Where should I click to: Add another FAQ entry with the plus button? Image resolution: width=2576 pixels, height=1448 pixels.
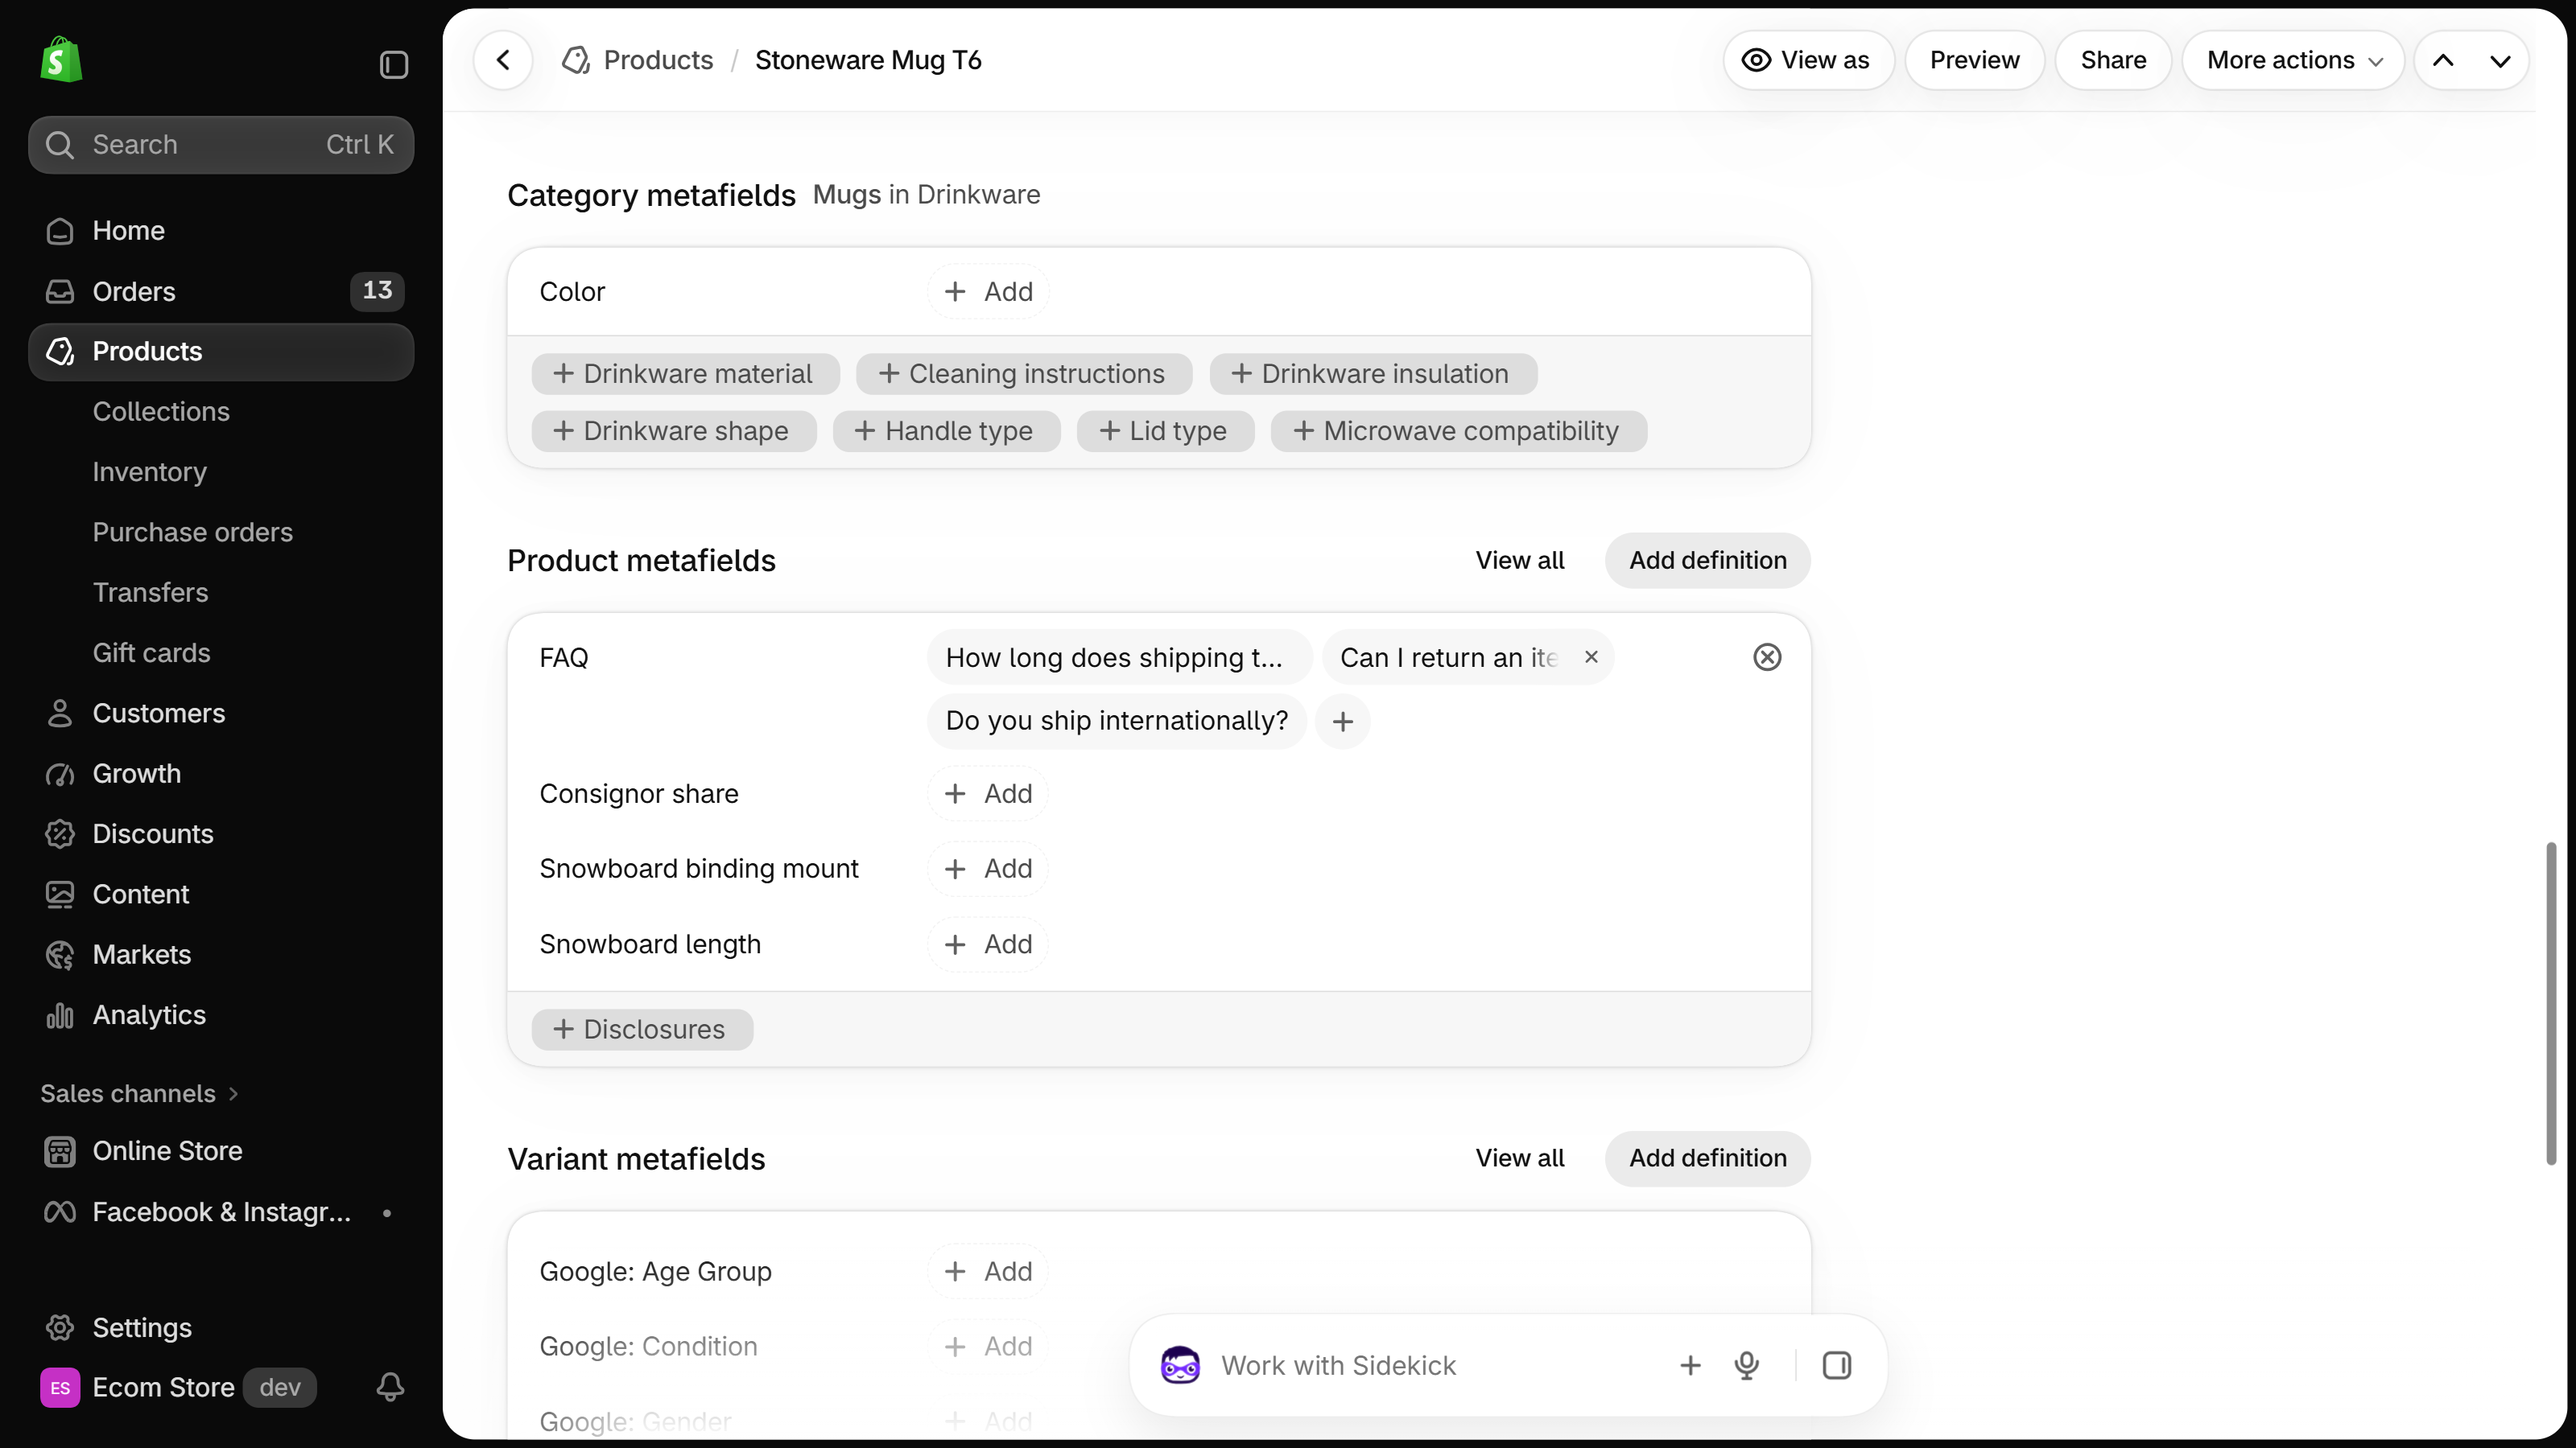tap(1343, 721)
